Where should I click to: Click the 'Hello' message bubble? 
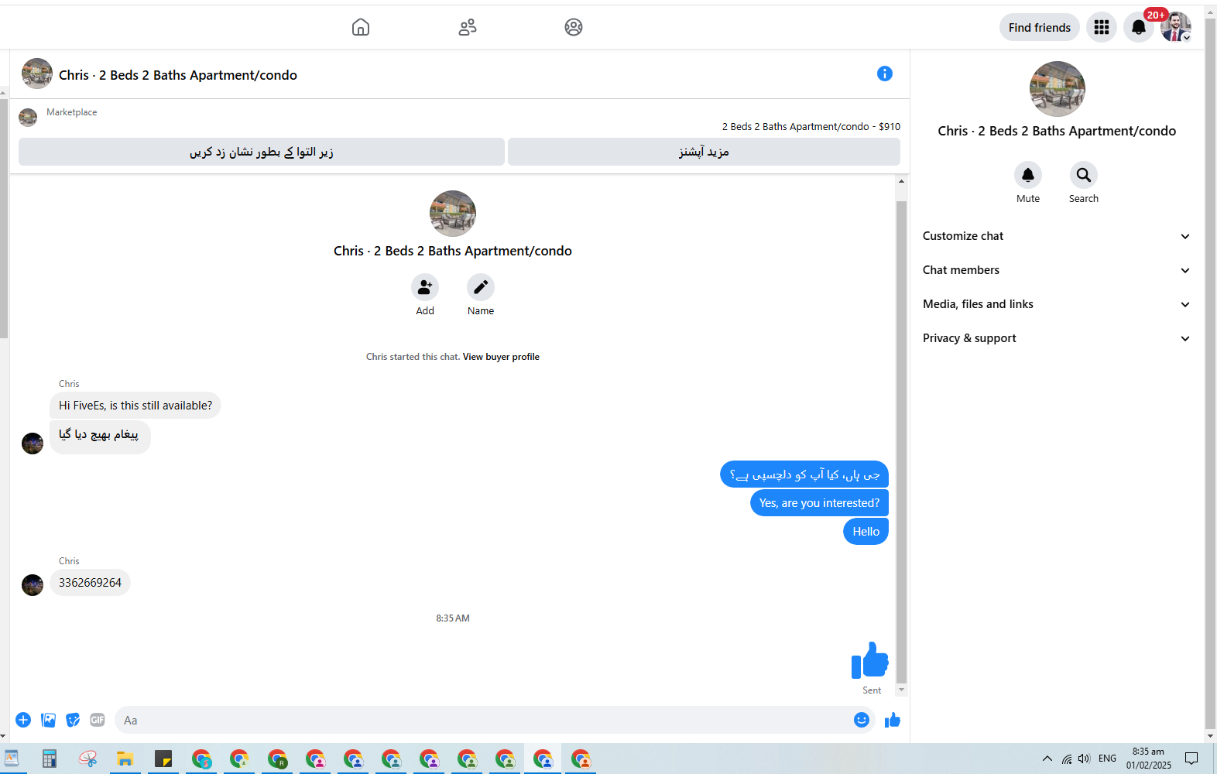click(x=866, y=532)
